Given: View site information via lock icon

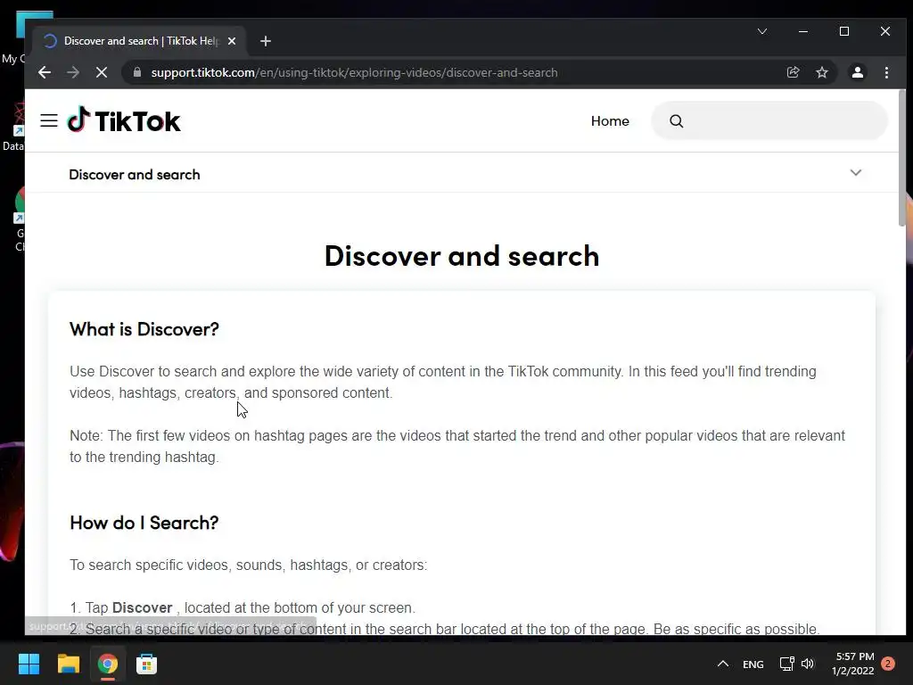Looking at the screenshot, I should click(x=137, y=72).
